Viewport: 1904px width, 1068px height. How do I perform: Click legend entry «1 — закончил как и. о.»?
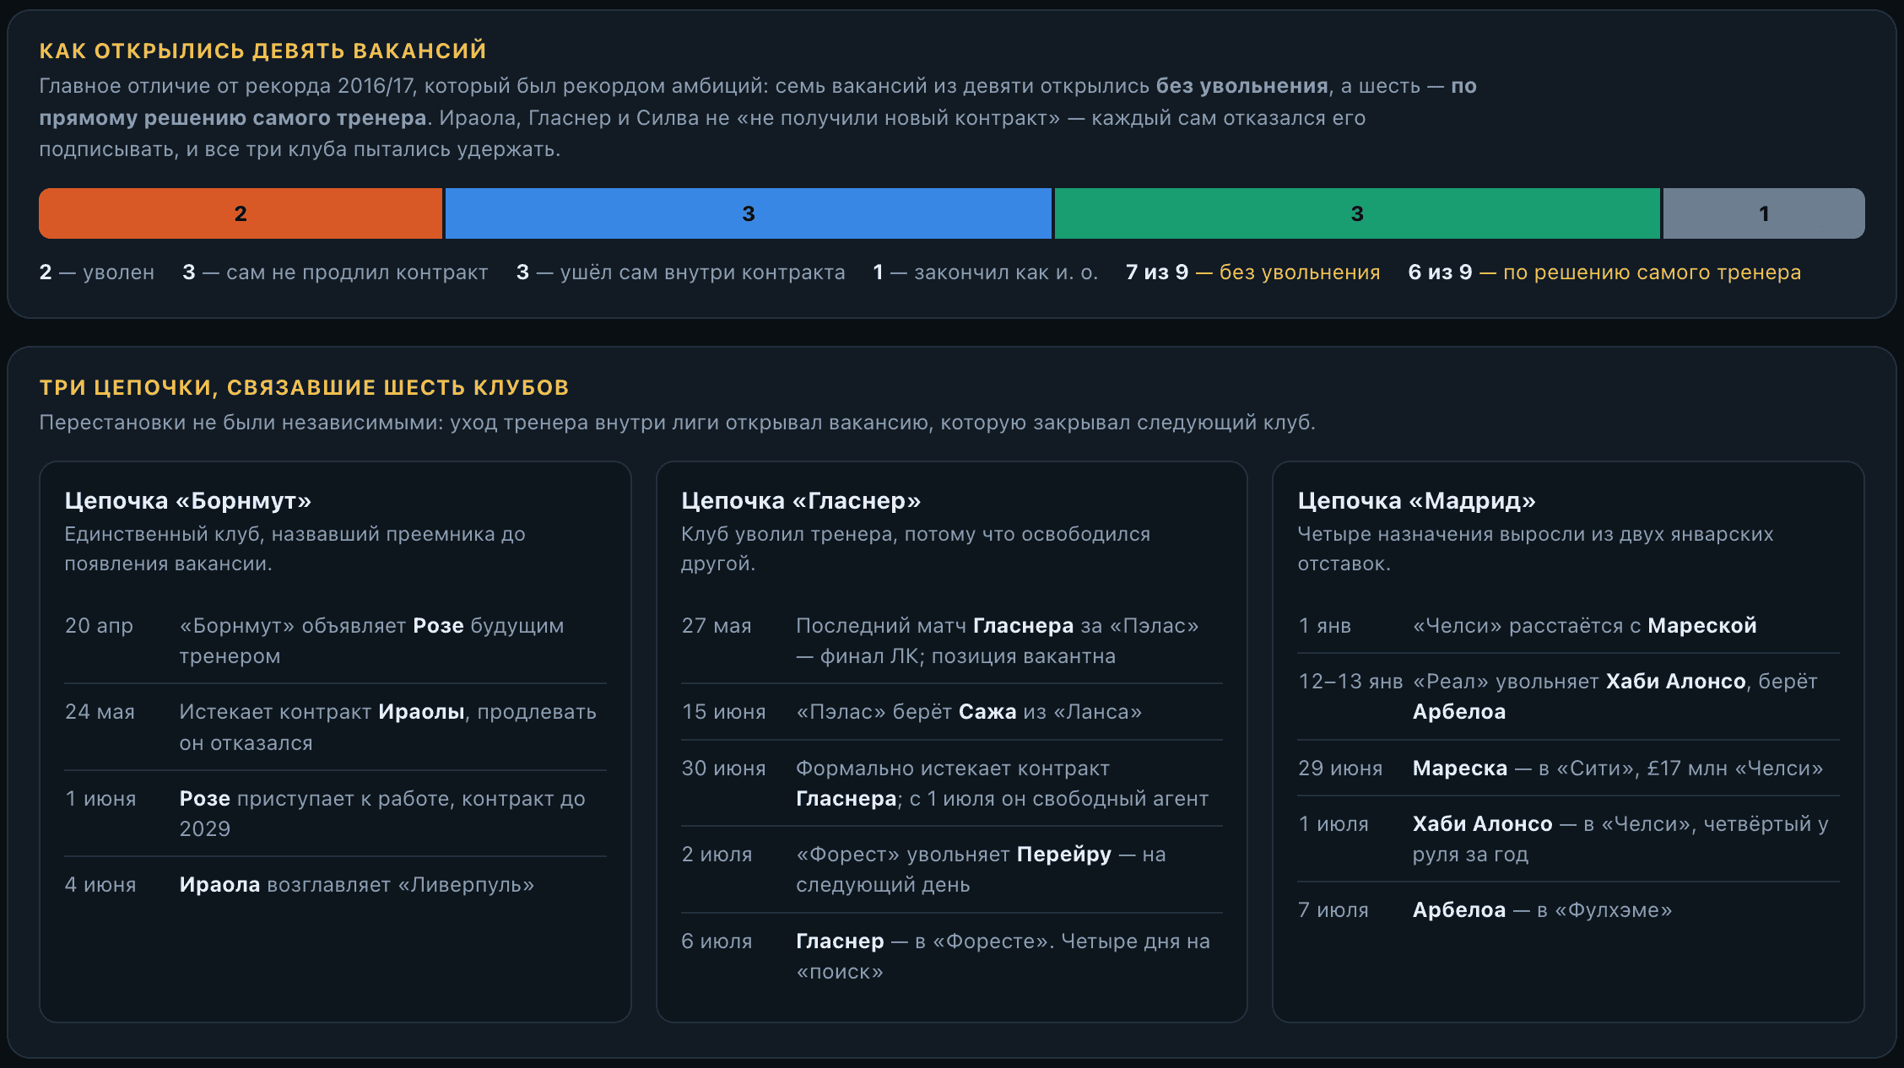pos(985,272)
